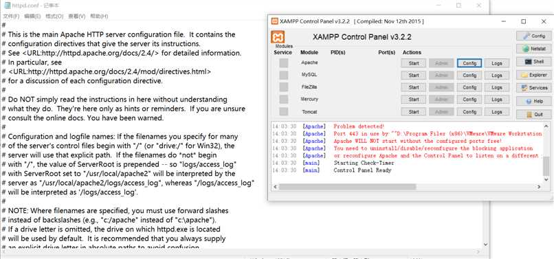Click the XAMPP title bar icon
This screenshot has height=259, width=554.
(x=274, y=21)
